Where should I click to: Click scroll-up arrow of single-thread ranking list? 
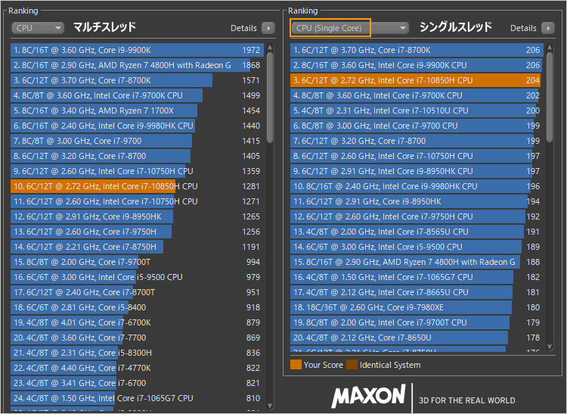550,48
